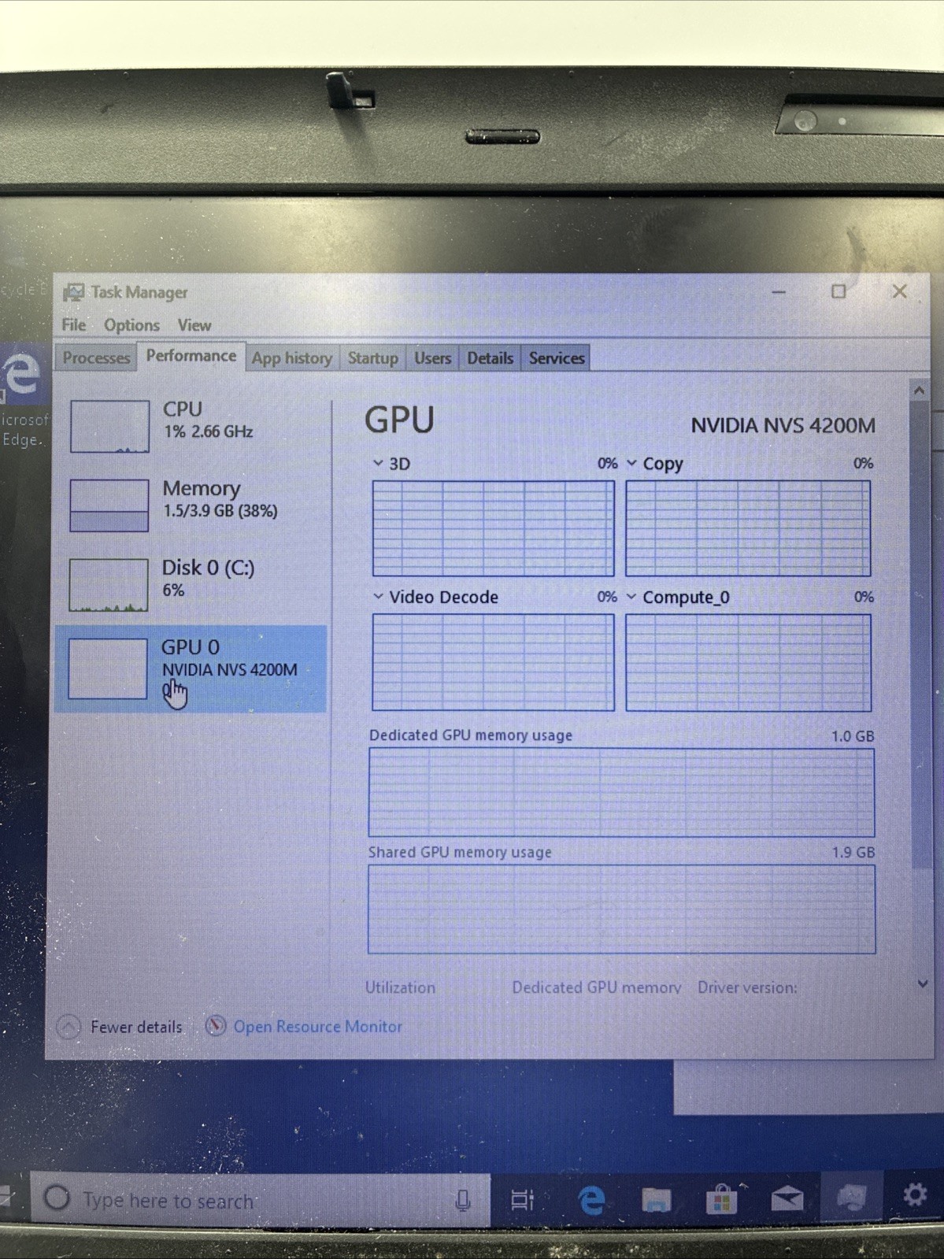Maximize the Task Manager window
The height and width of the screenshot is (1259, 944).
pyautogui.click(x=838, y=291)
